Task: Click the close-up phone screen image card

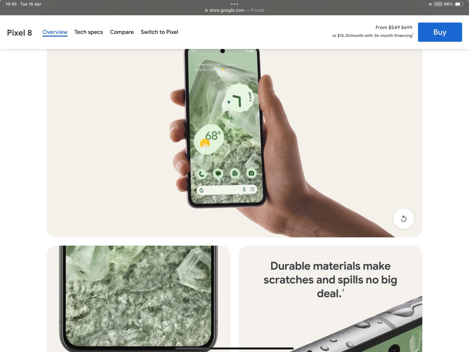Action: (138, 298)
